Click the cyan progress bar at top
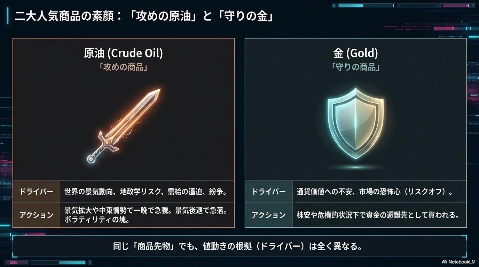Image resolution: width=479 pixels, height=267 pixels. coord(366,6)
